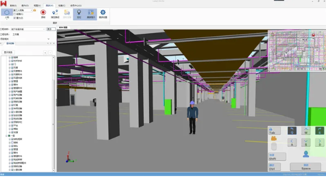
Task: Open the third-person view dropdown in the ribbon
Action: coord(23,10)
